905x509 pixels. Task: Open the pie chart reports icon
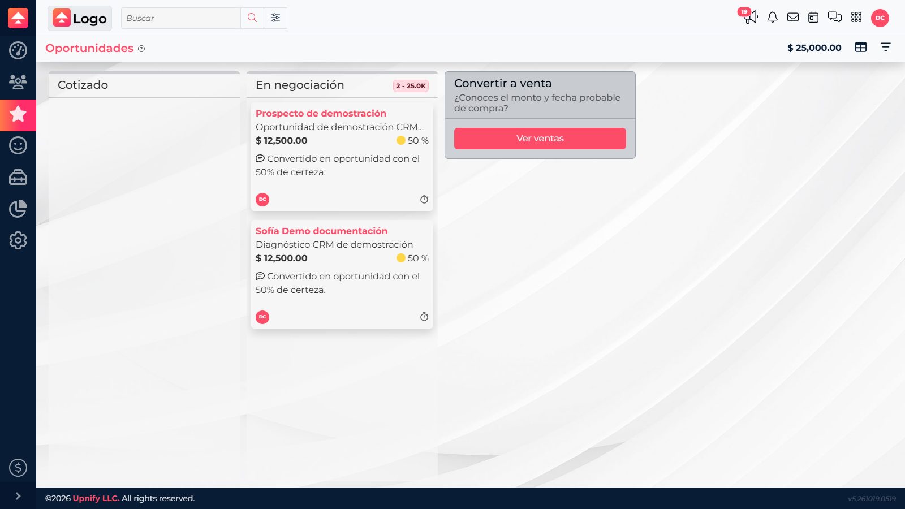(x=18, y=209)
